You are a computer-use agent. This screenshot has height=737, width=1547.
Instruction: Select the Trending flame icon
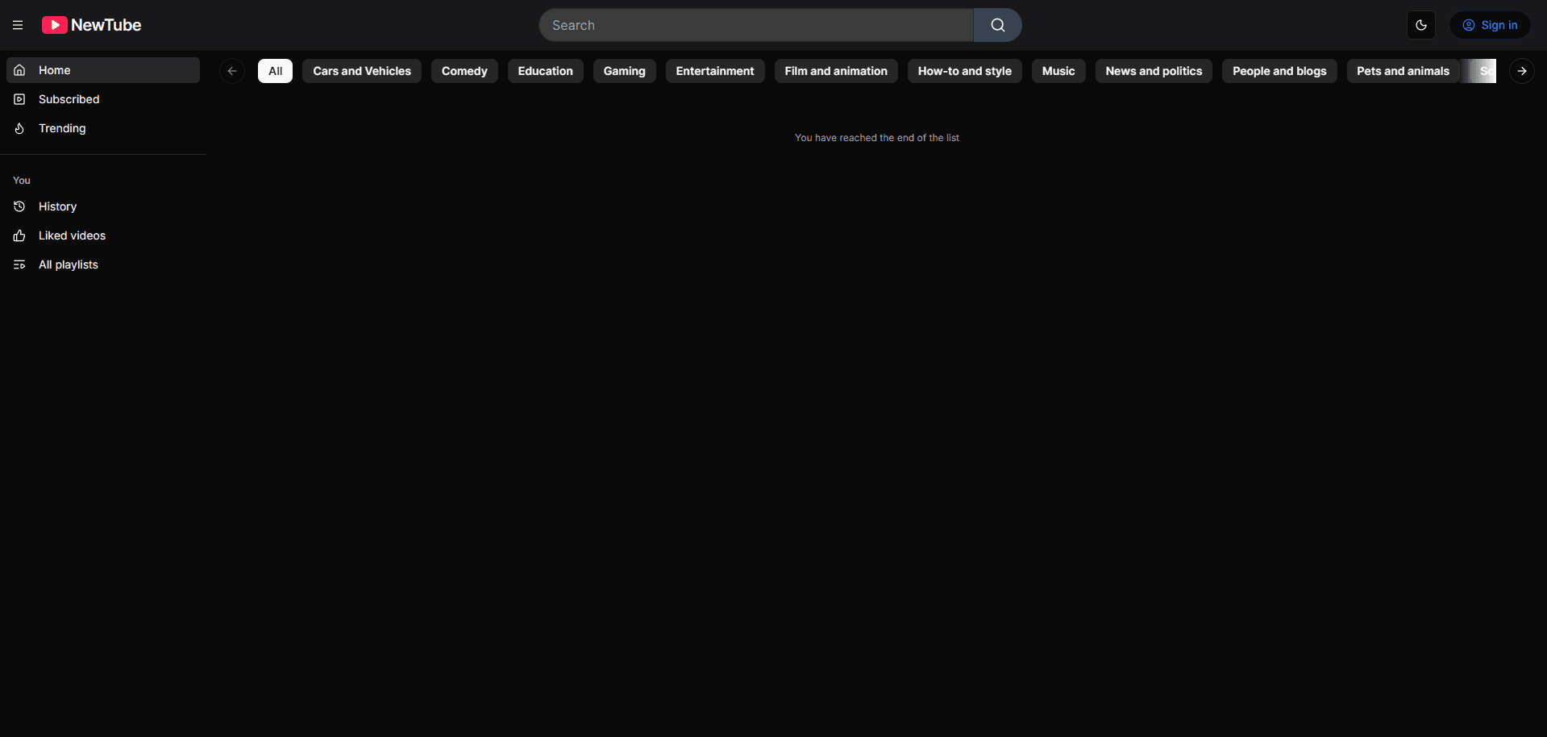[x=19, y=128]
